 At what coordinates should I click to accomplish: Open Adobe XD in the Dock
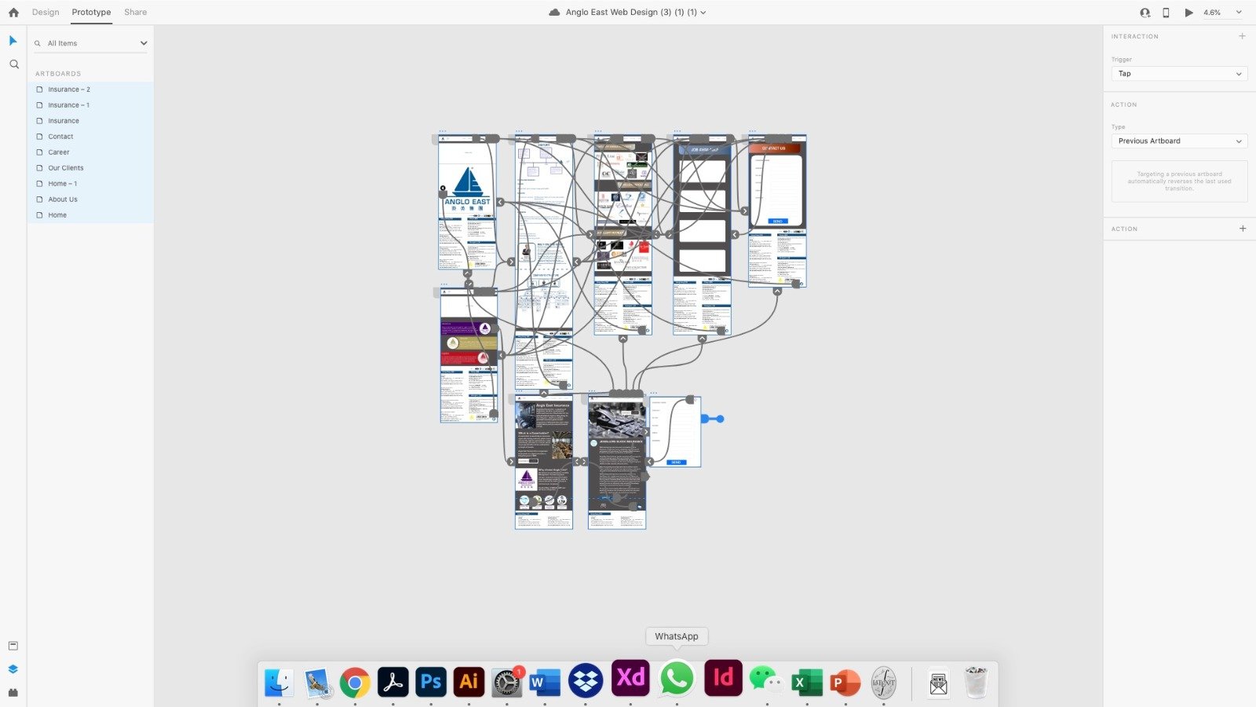pyautogui.click(x=630, y=678)
